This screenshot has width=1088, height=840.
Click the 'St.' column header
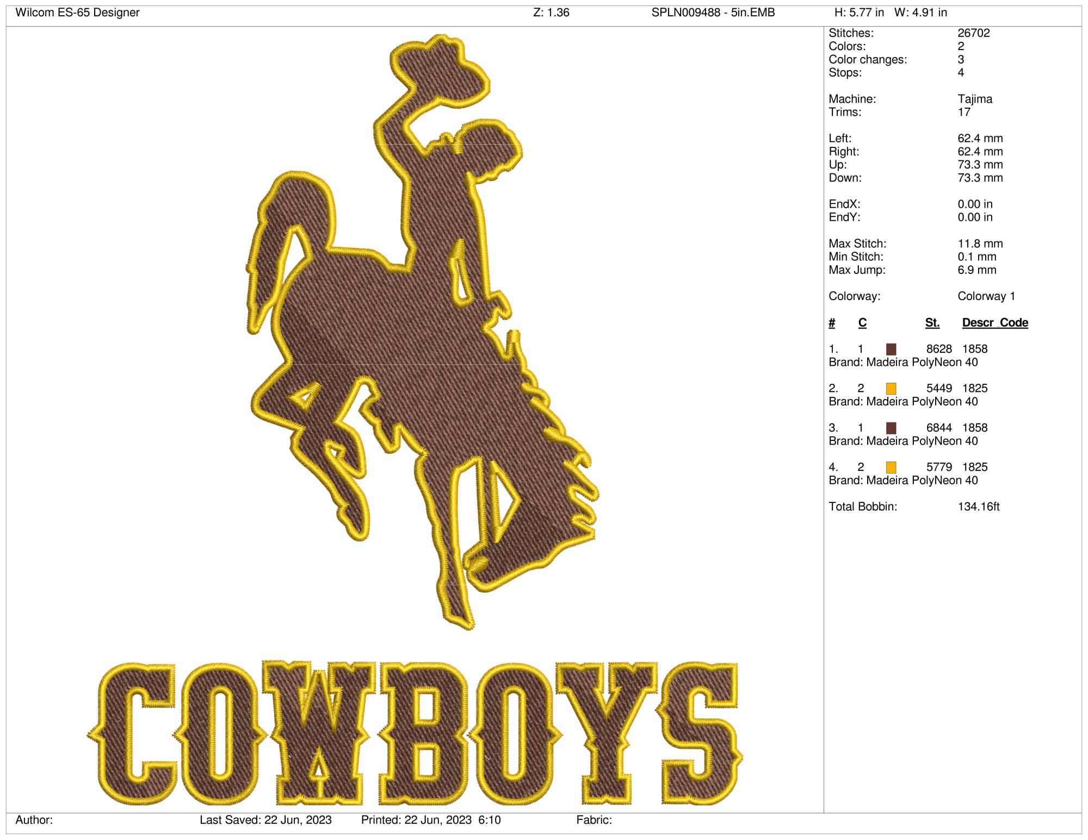click(932, 322)
